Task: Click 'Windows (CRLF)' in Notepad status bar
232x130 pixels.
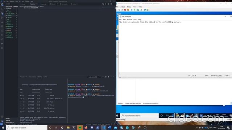Action: pyautogui.click(x=216, y=75)
